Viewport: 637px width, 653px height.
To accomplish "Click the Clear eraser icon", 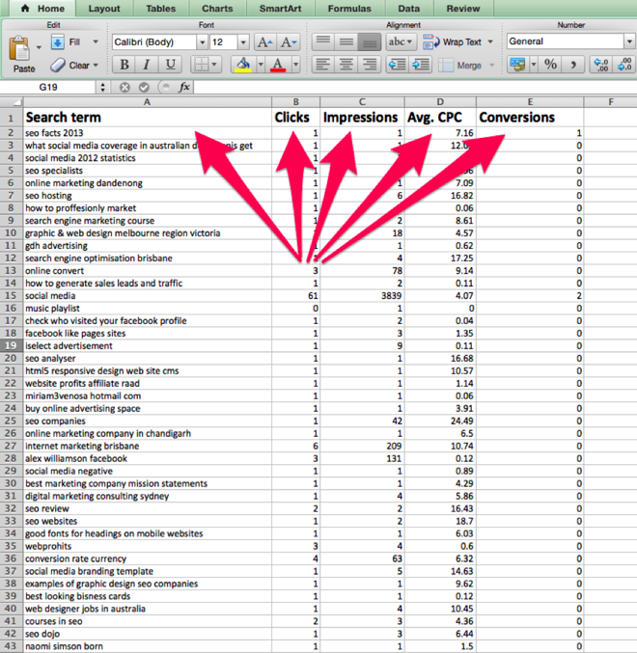I will point(58,65).
